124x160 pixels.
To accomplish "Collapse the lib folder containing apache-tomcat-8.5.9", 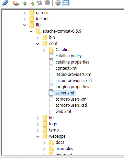I will point(24,25).
